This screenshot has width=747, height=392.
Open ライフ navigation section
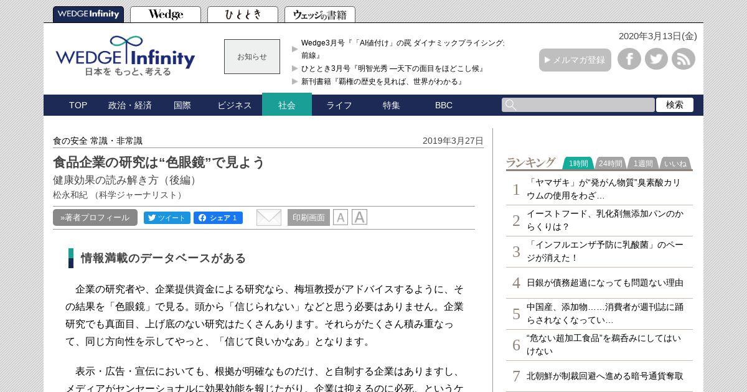point(339,105)
